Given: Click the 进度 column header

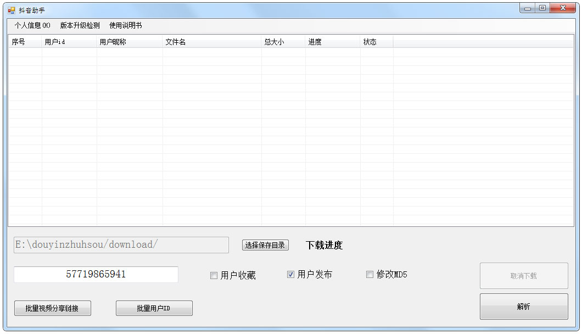Looking at the screenshot, I should [x=333, y=42].
